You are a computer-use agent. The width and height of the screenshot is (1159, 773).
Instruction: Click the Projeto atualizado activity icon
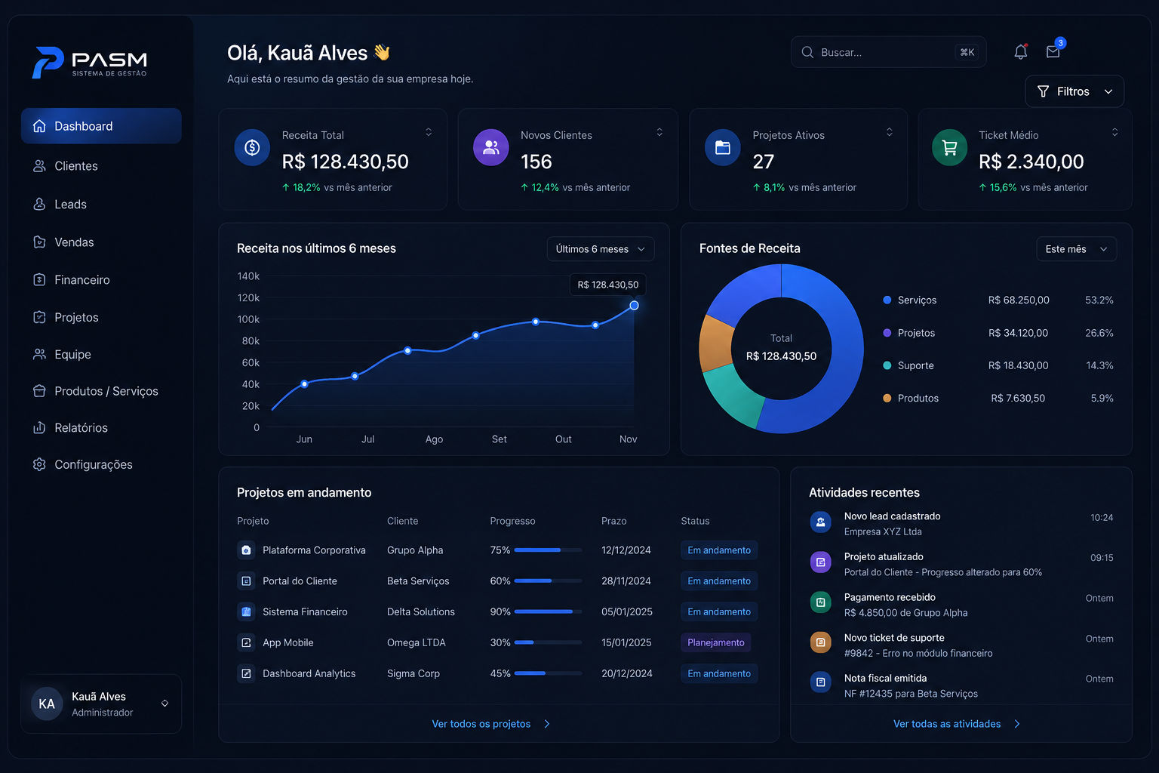click(x=820, y=562)
